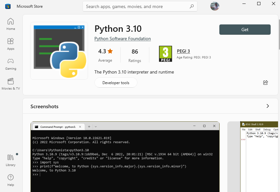The height and width of the screenshot is (192, 280).
Task: Click the PEGI 3 rating badge
Action: [166, 54]
